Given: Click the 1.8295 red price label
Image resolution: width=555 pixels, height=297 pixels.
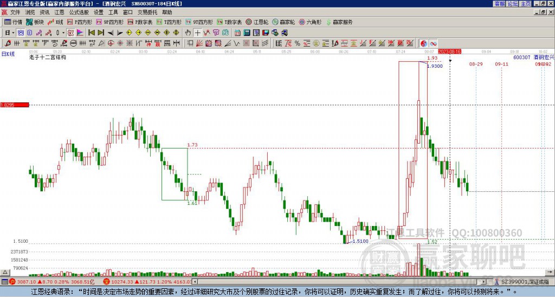Looking at the screenshot, I should point(15,105).
